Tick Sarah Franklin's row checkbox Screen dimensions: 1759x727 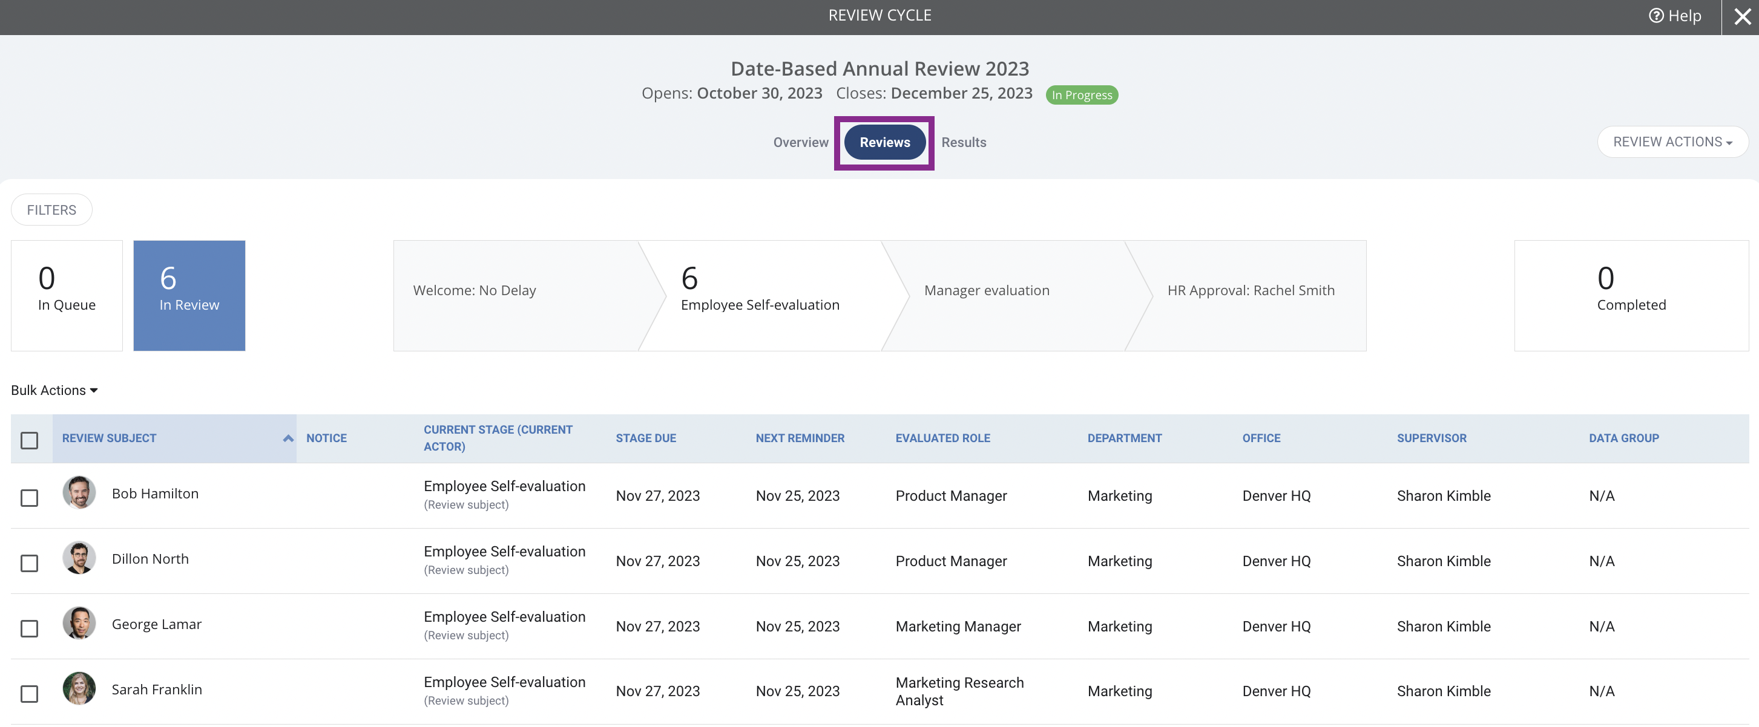point(30,694)
